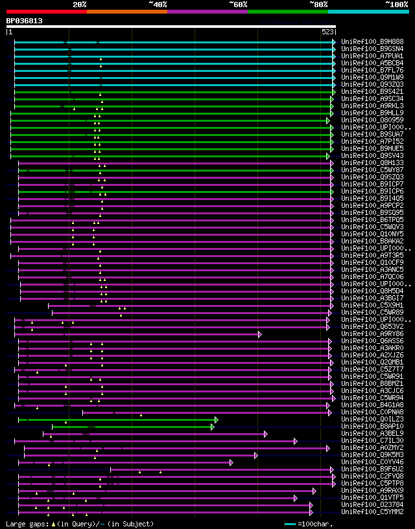Click the UniRef100_C5X9H1 label
The image size is (415, 529).
372,306
